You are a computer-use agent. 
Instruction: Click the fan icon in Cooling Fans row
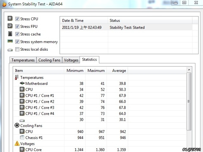17,125
